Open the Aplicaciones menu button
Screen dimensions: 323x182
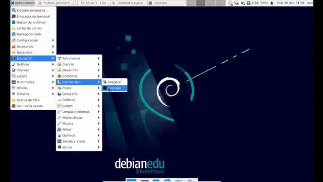23,3
